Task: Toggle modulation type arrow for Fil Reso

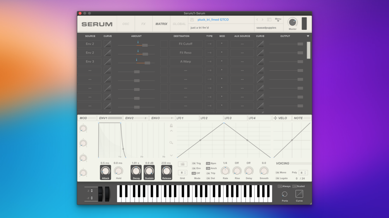Action: coord(209,53)
